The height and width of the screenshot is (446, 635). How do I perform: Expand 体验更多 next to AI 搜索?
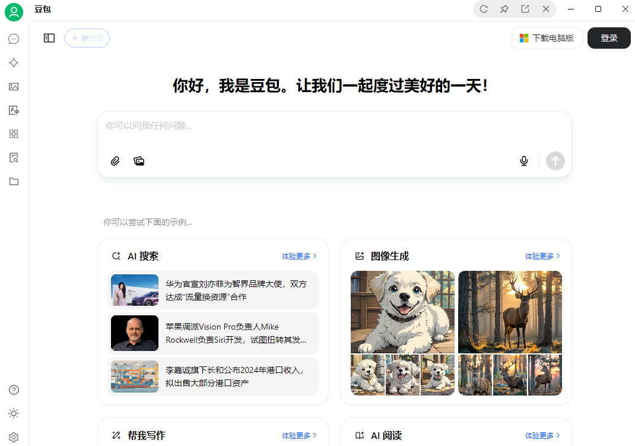tap(299, 257)
